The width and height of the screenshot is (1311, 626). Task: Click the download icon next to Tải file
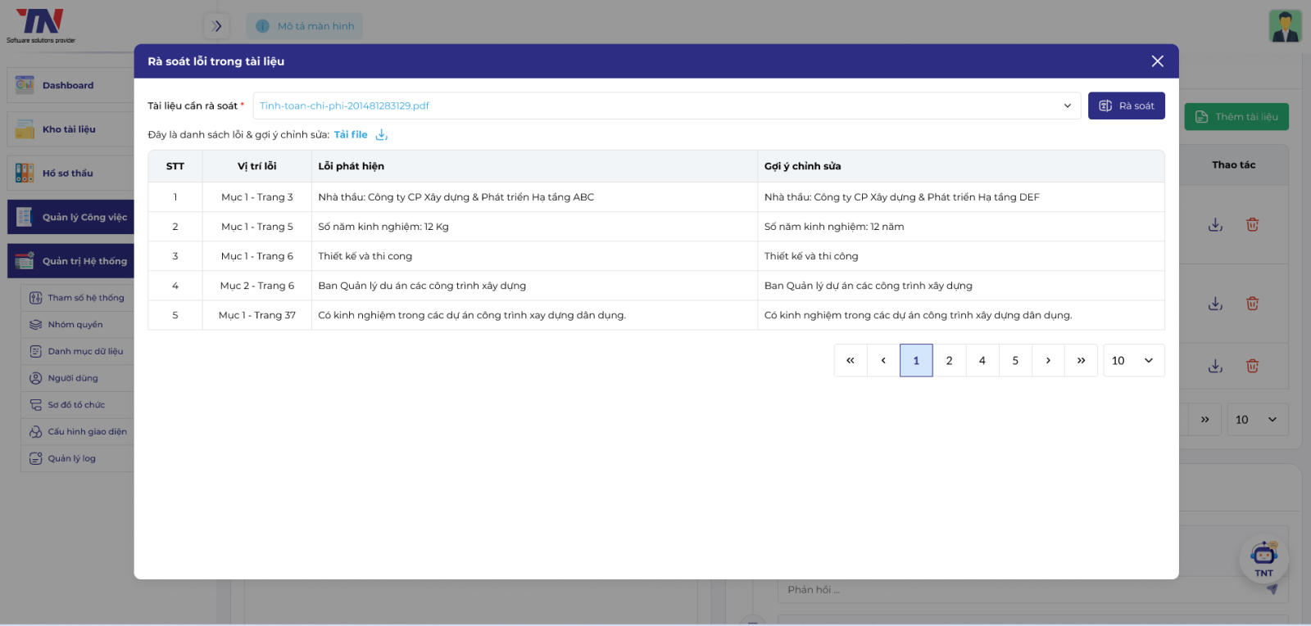coord(382,135)
